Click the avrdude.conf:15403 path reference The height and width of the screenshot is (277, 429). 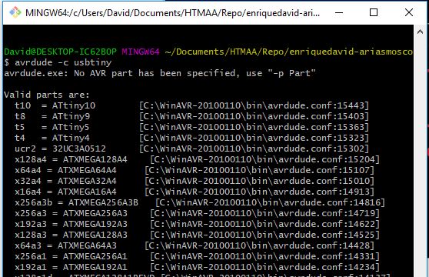point(254,116)
